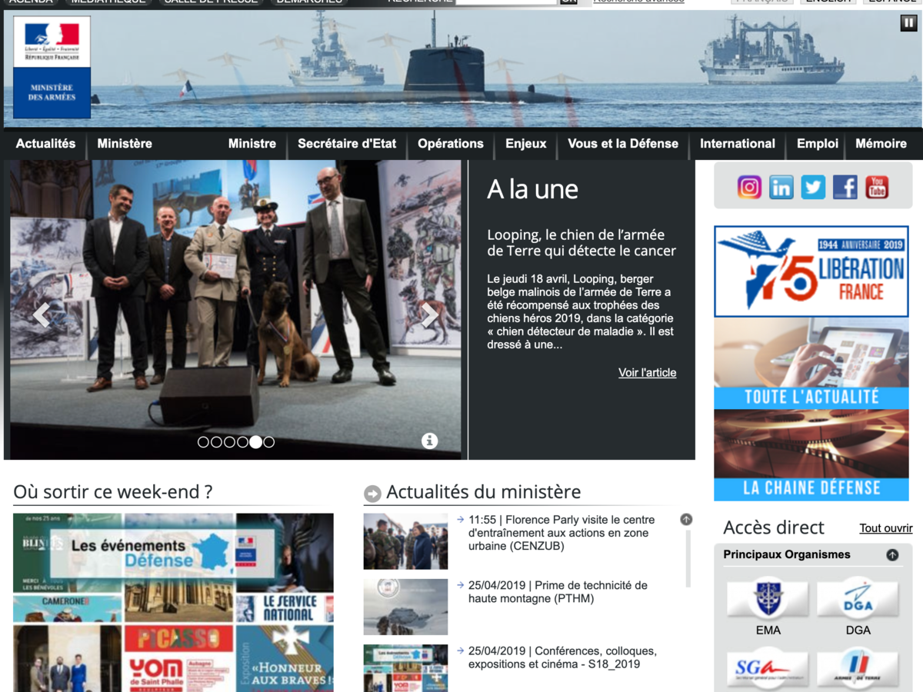Image resolution: width=923 pixels, height=692 pixels.
Task: Go to next carousel slide arrow
Action: 430,314
